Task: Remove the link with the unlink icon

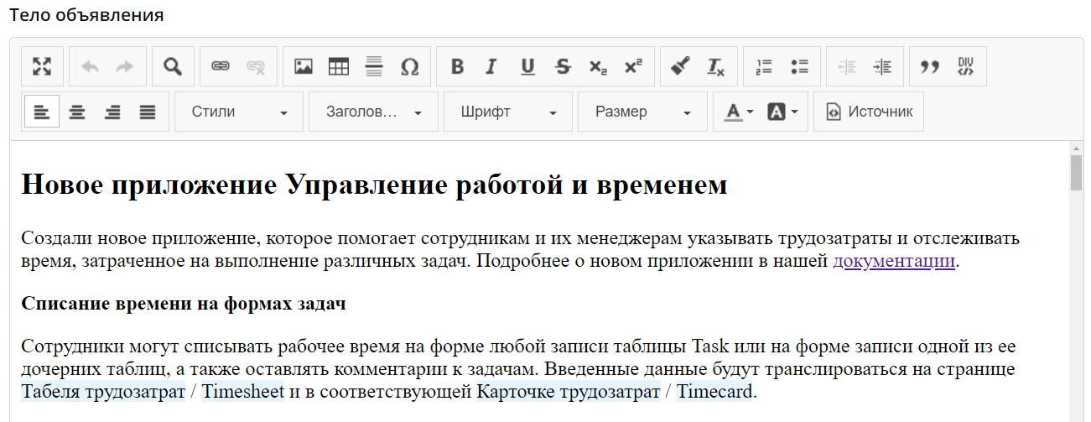Action: click(256, 67)
